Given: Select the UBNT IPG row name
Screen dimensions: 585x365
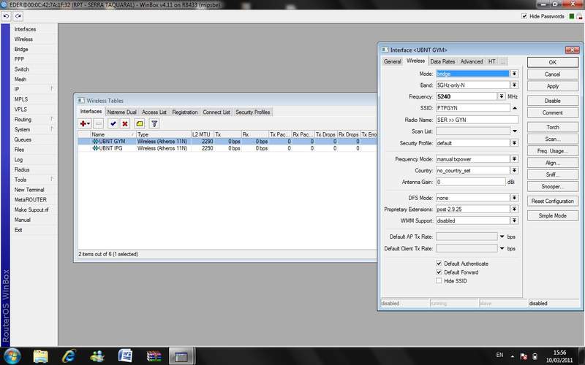Looking at the screenshot, I should point(110,148).
